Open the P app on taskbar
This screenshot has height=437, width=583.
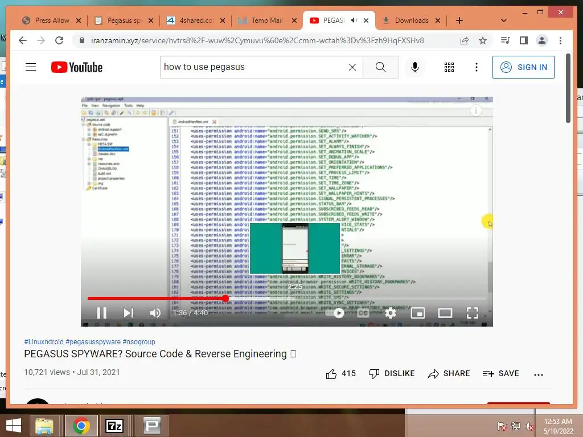pos(151,426)
